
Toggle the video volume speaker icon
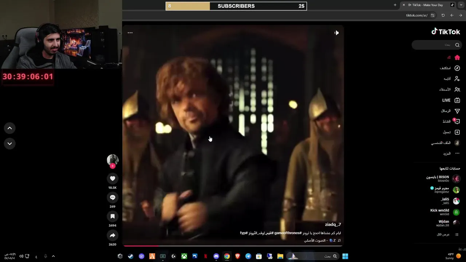(x=336, y=33)
